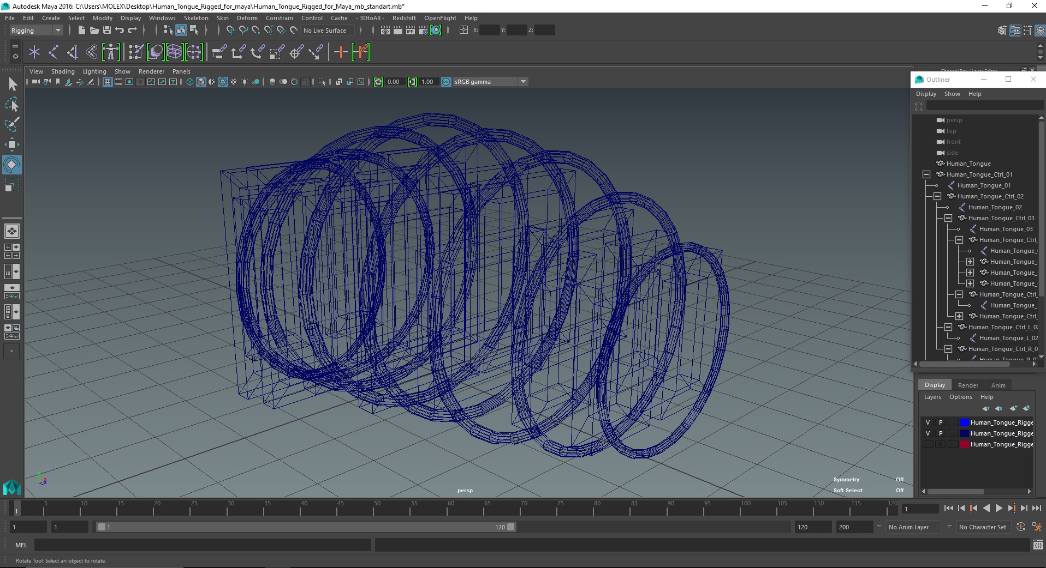Toggle P box of the red layer

[x=941, y=444]
